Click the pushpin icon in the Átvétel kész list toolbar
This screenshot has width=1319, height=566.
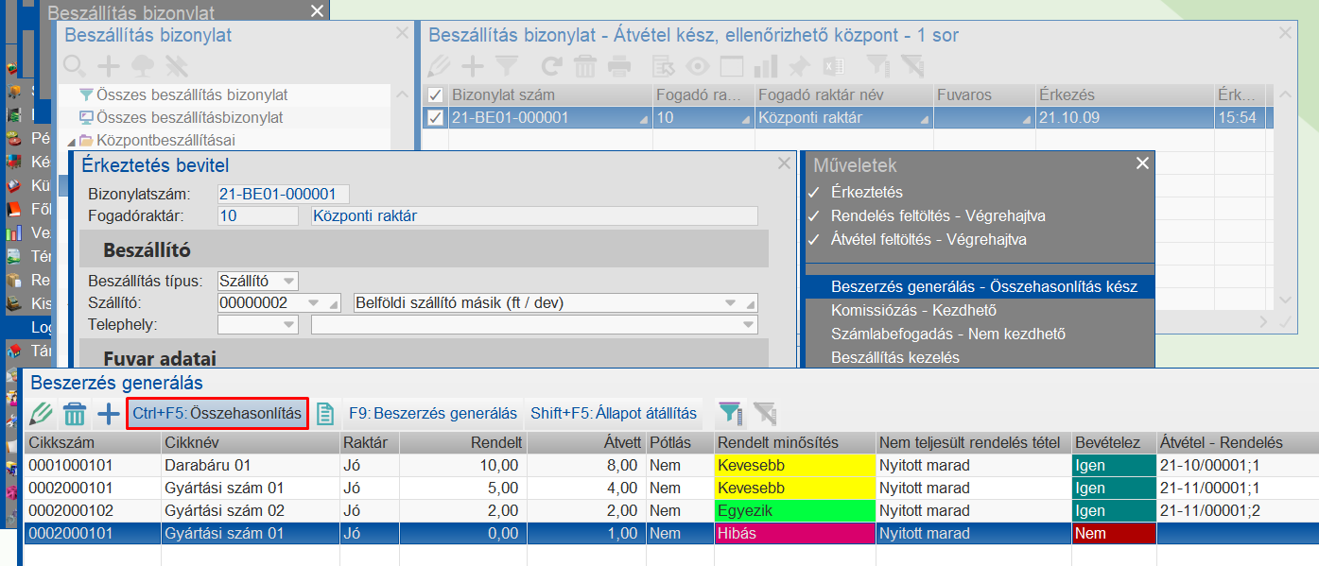(800, 66)
